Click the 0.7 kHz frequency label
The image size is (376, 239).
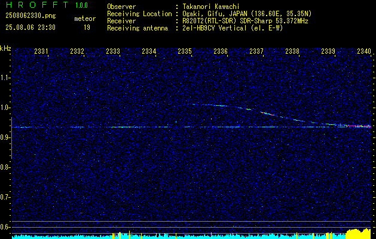5,197
